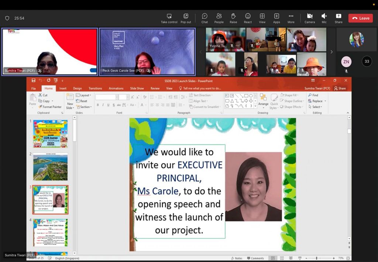Image resolution: width=378 pixels, height=262 pixels.
Task: Pop out the shared content
Action: click(x=186, y=18)
